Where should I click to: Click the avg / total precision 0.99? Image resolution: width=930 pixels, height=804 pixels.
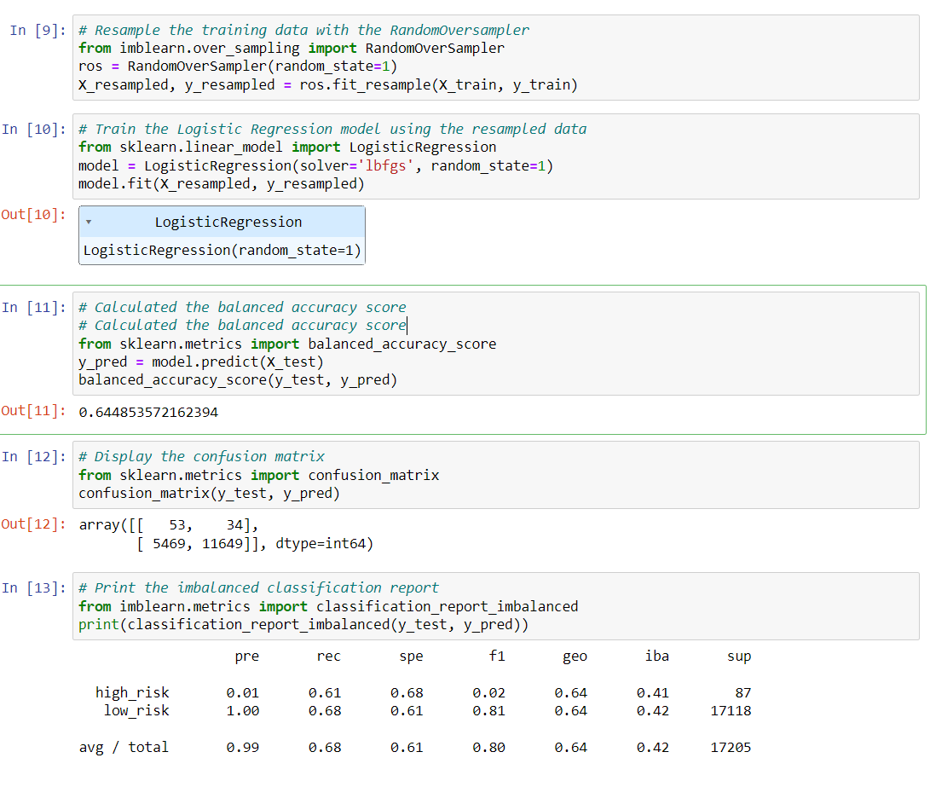243,748
